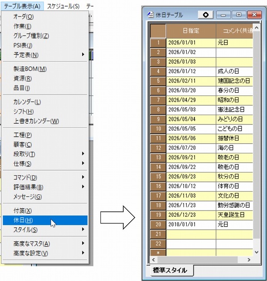The image size is (267, 281).
Task: Click the scroll up arrow of holiday table
Action: [256, 28]
